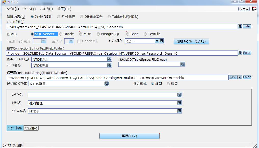
Task: Click into the ユーザー名 input field
Action: (102, 95)
